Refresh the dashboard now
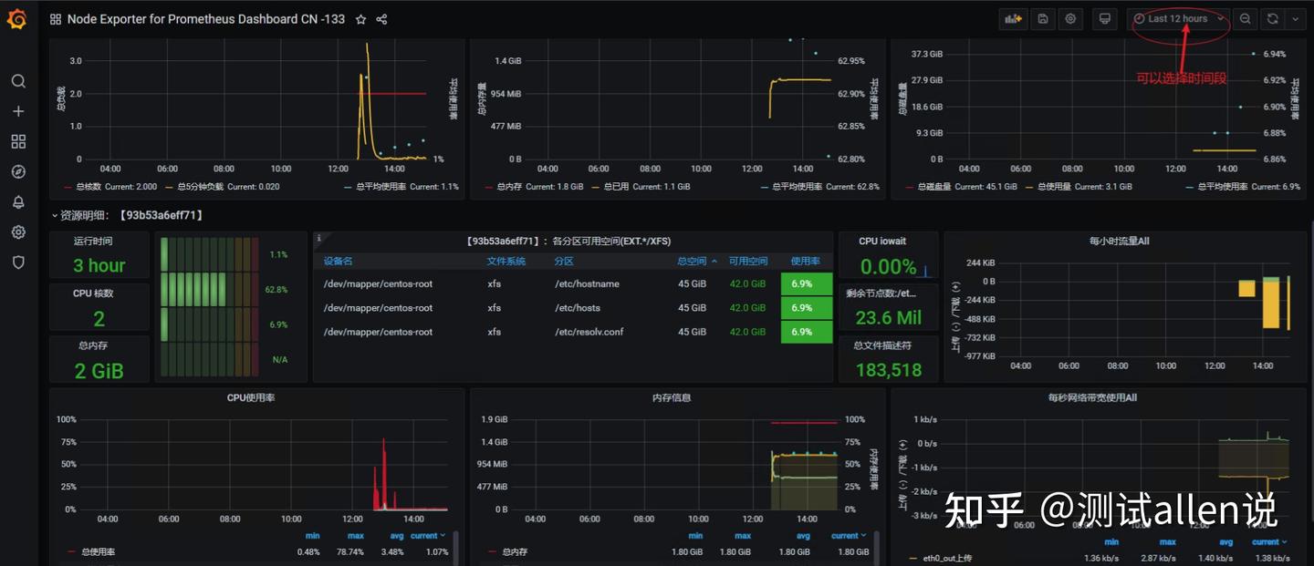The width and height of the screenshot is (1314, 566). click(1272, 18)
